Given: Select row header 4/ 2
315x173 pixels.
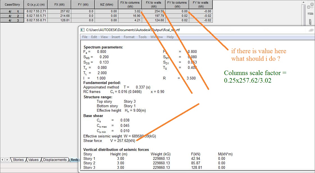Looking at the screenshot, I should [12, 16].
